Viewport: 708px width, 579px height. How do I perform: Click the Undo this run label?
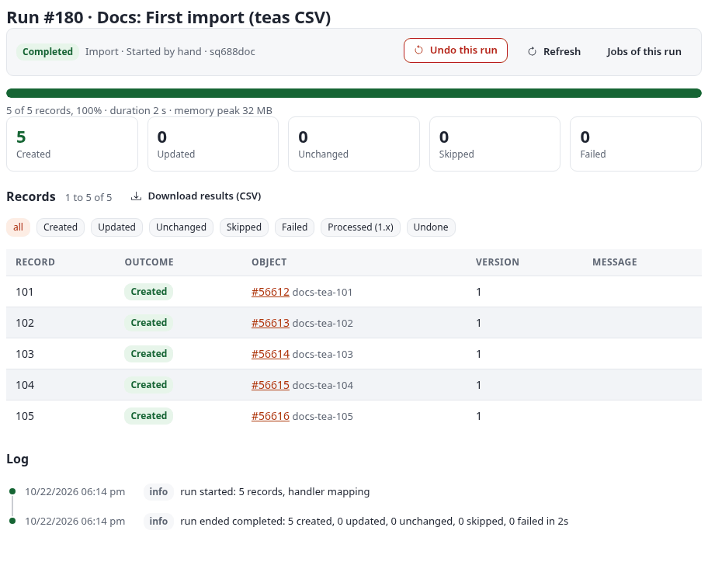463,50
